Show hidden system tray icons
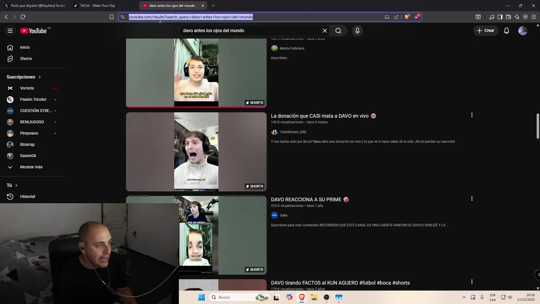 click(464, 297)
